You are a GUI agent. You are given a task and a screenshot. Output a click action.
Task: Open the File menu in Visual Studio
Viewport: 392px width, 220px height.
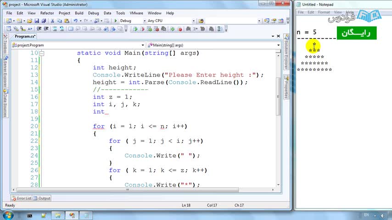point(9,13)
